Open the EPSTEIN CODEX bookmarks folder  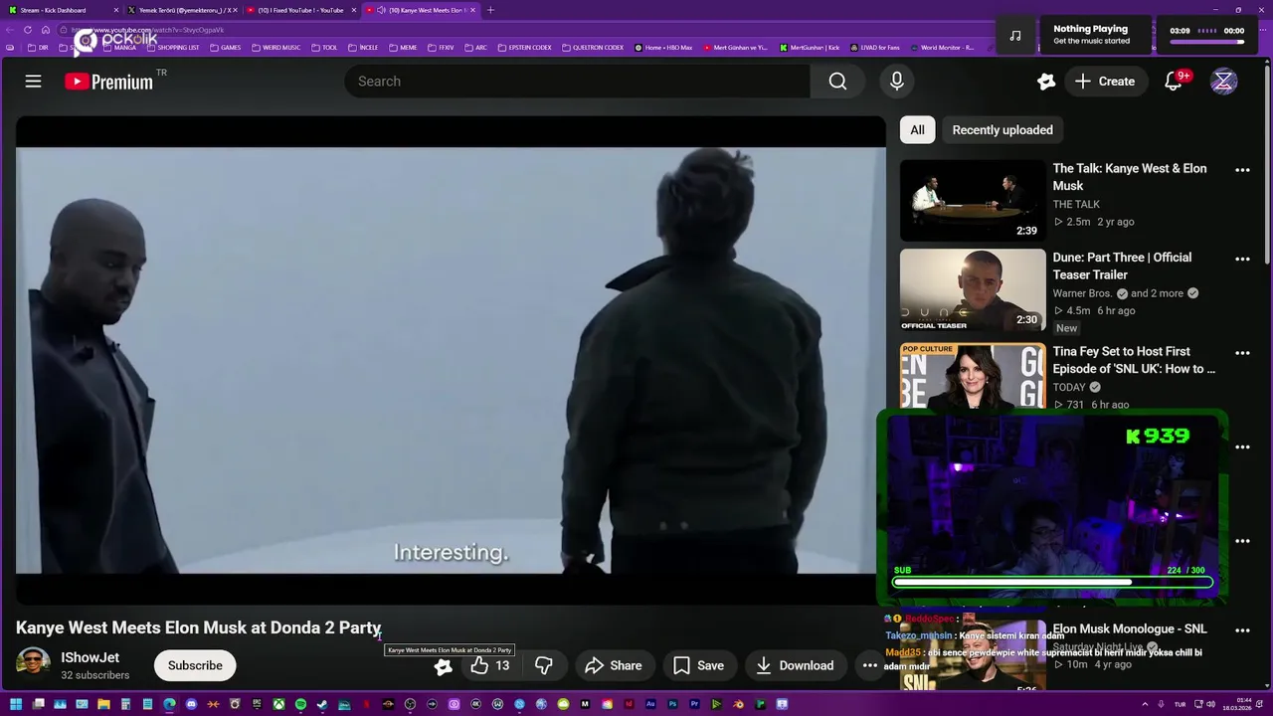[x=523, y=48]
